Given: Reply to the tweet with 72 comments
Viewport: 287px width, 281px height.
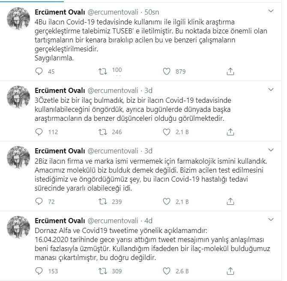Looking at the screenshot, I should click(x=39, y=201).
